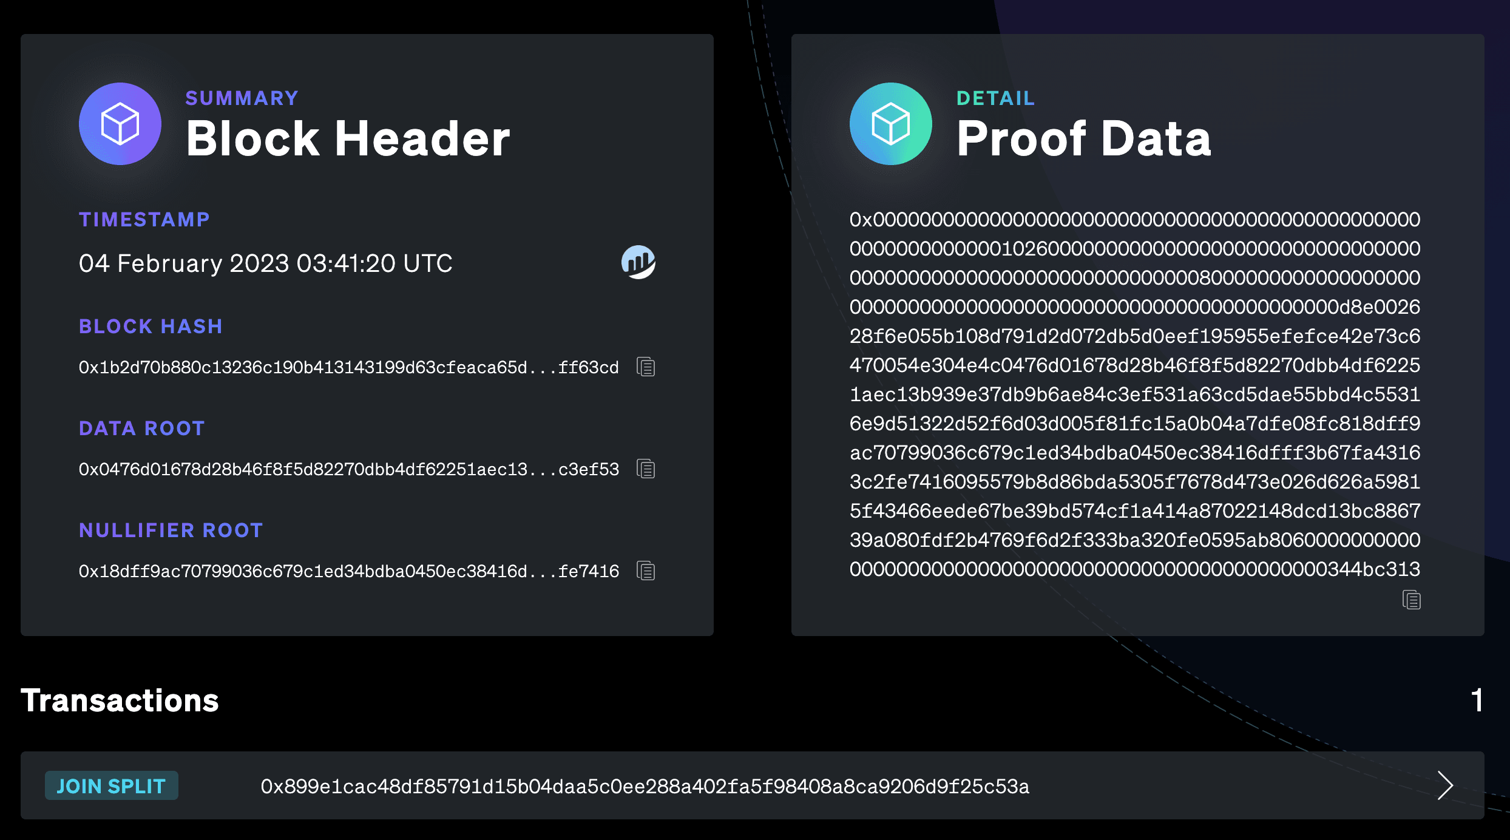Screen dimensions: 1510x840
Task: Open transaction via right chevron arrow
Action: click(x=1445, y=786)
